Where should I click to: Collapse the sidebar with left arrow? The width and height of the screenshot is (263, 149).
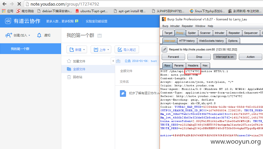[113, 61]
